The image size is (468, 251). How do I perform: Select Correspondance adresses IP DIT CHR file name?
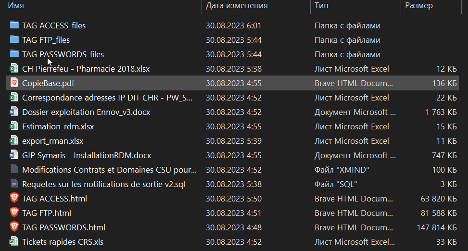(107, 98)
